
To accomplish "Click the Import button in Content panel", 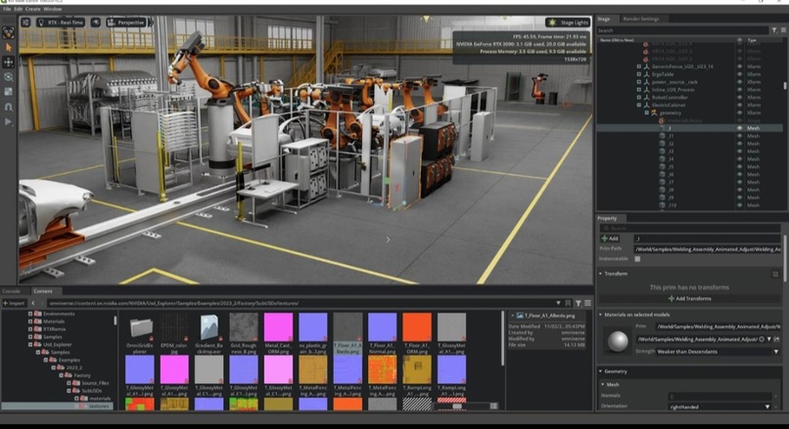I will pyautogui.click(x=14, y=303).
